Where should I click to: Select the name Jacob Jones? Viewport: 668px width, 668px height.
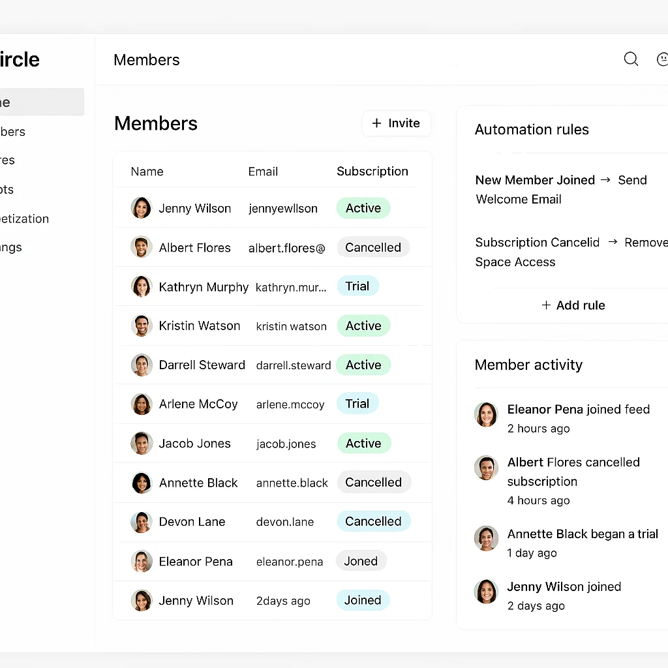(x=194, y=444)
